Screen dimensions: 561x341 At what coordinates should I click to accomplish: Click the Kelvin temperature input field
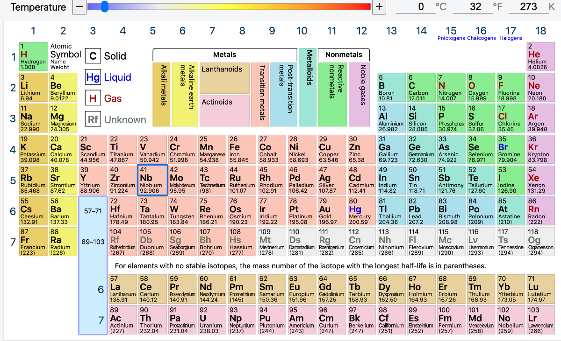[x=526, y=7]
